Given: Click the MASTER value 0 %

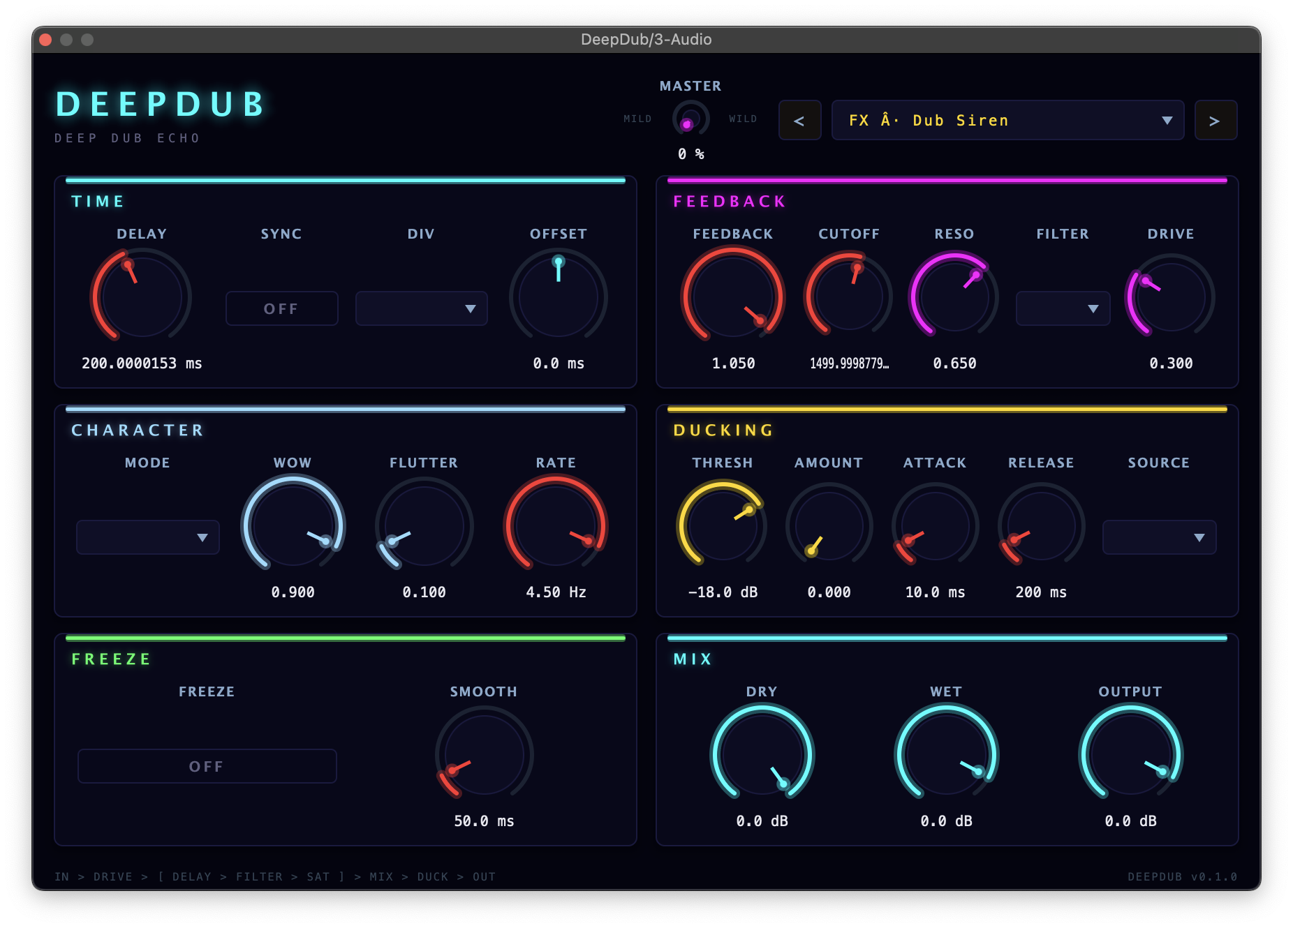Looking at the screenshot, I should tap(690, 154).
